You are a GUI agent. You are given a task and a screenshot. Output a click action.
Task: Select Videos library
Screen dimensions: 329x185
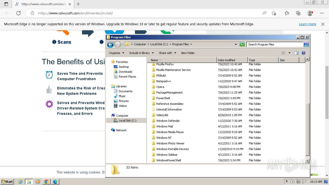123,106
